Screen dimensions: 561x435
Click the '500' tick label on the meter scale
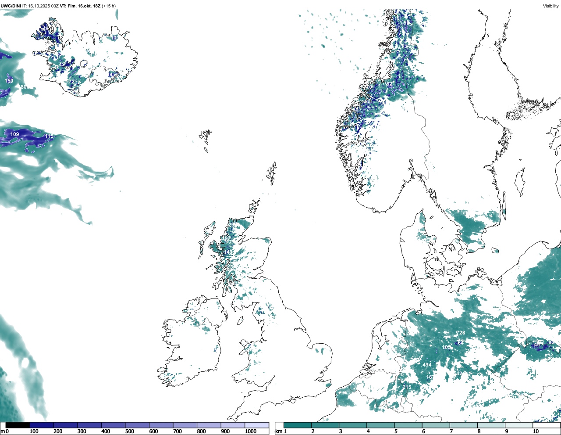pyautogui.click(x=130, y=431)
